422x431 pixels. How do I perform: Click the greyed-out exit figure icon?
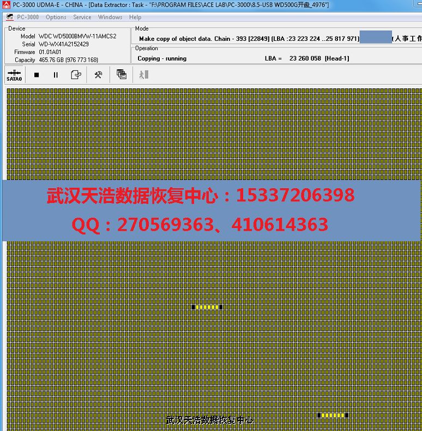pos(143,75)
